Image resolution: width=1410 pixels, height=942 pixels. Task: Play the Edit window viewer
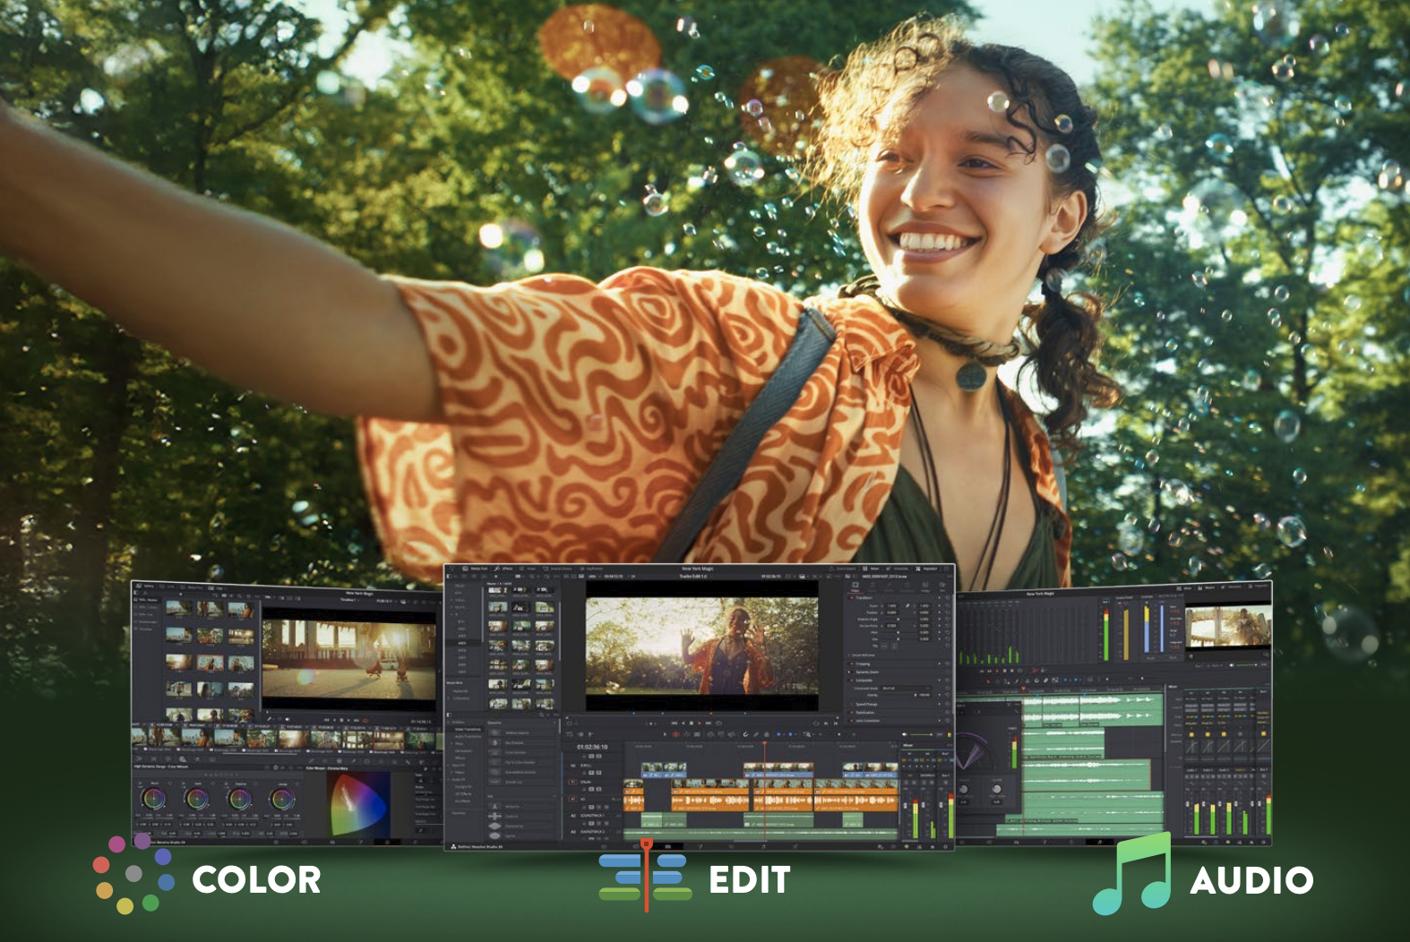pos(700,723)
